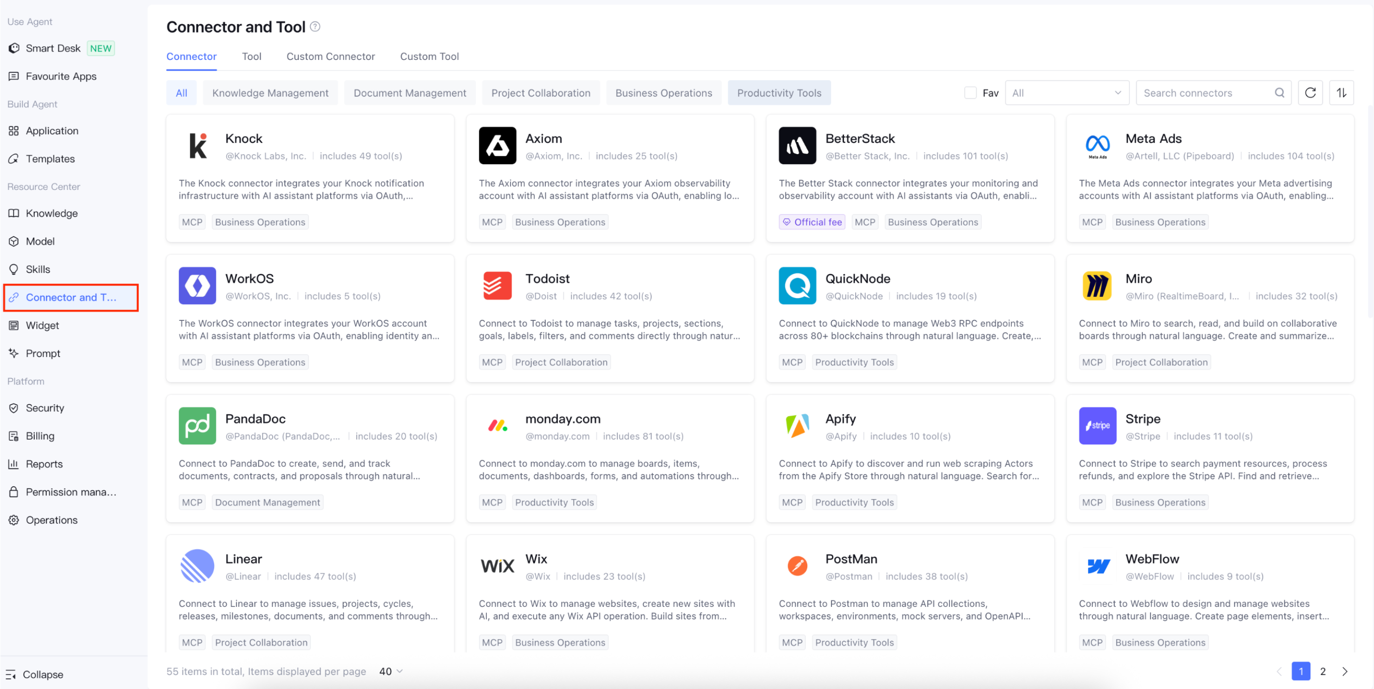Click the WebFlow card title
1374x689 pixels.
coord(1152,559)
